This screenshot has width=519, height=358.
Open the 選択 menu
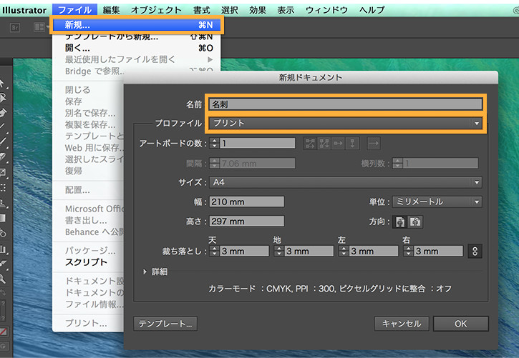[229, 10]
